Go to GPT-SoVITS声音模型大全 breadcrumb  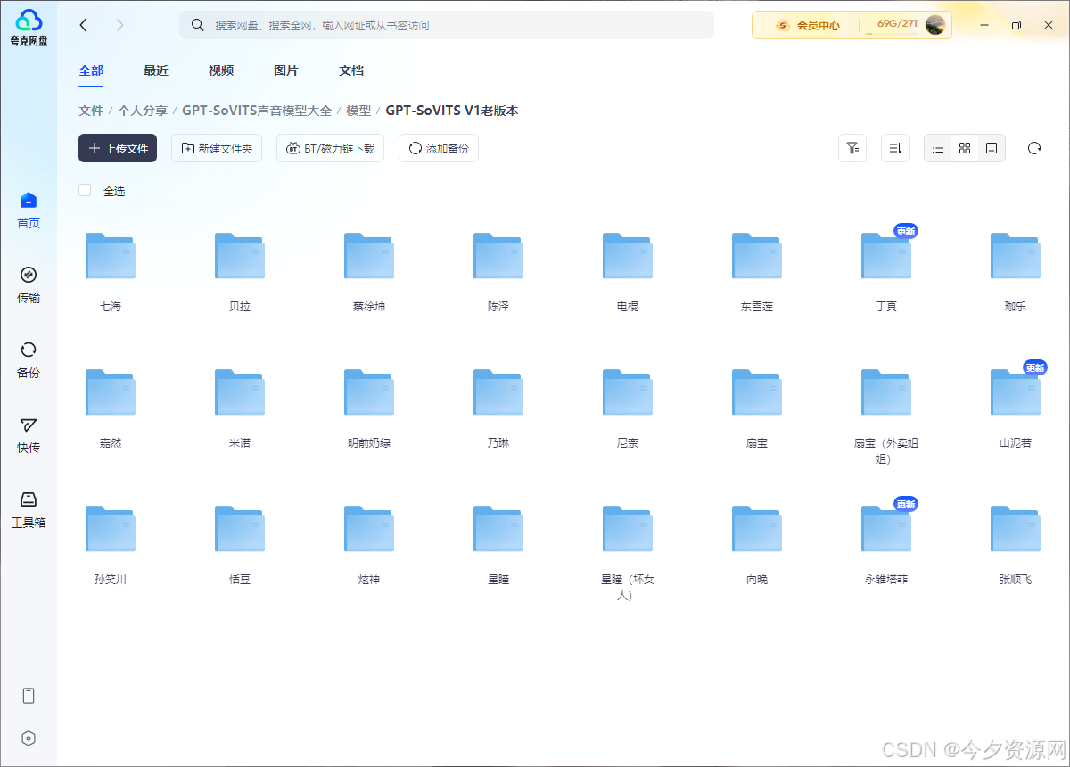(257, 111)
